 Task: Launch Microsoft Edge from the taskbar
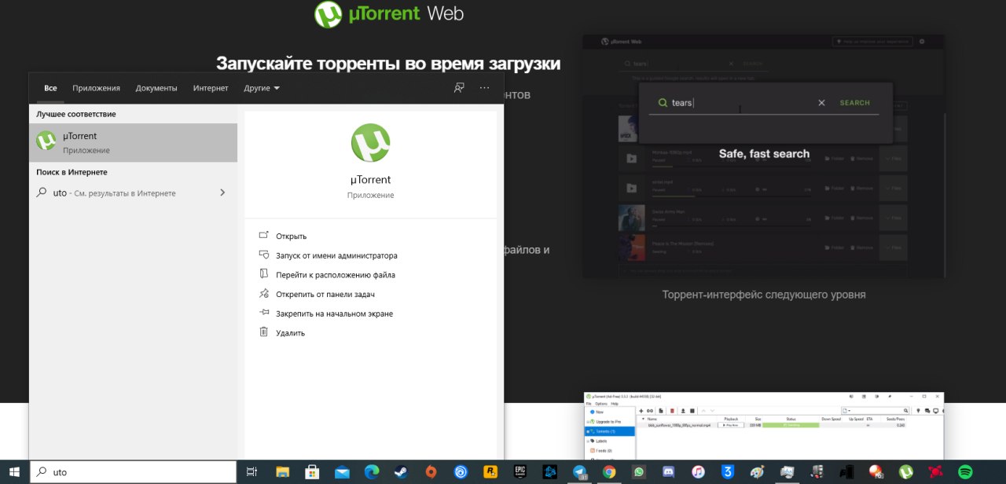[x=372, y=472]
